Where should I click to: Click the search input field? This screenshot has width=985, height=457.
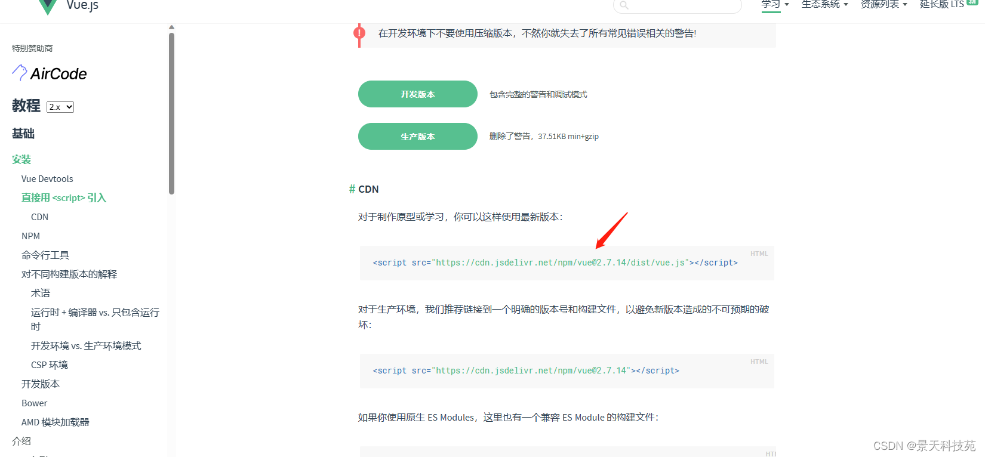point(678,5)
